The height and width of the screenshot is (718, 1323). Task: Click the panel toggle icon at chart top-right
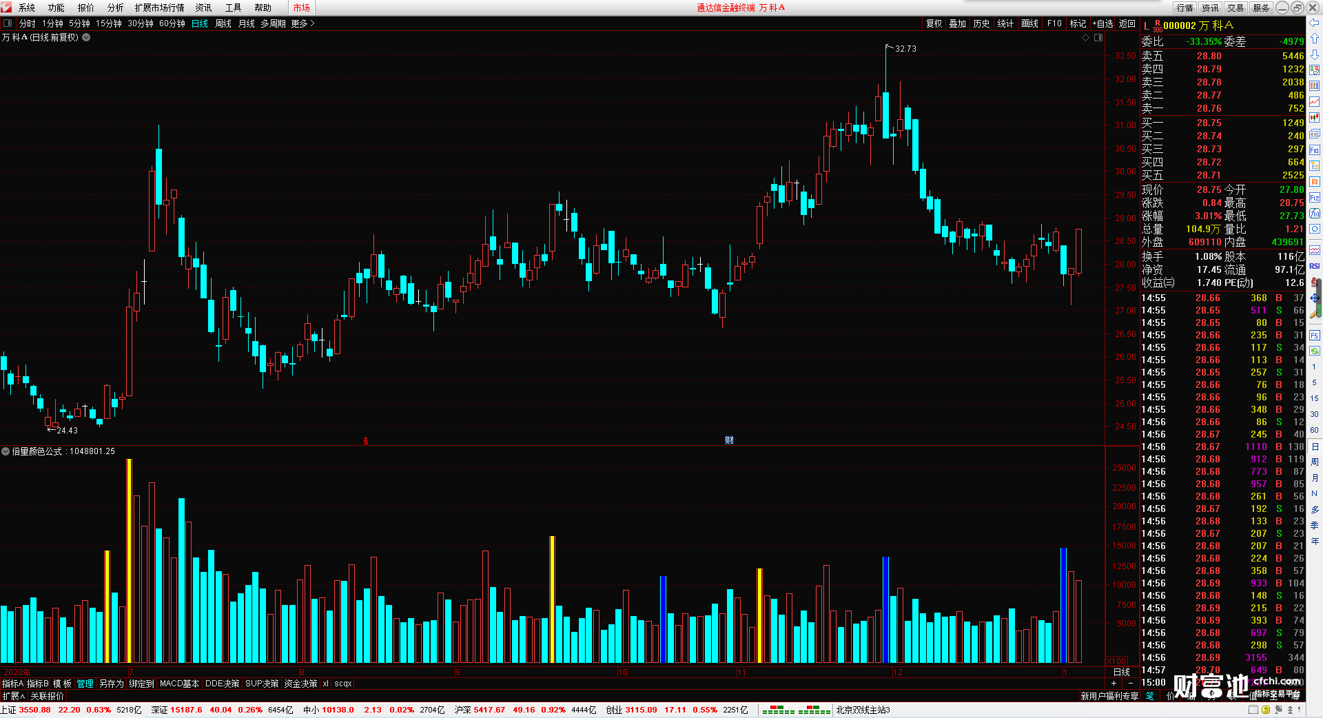1098,37
